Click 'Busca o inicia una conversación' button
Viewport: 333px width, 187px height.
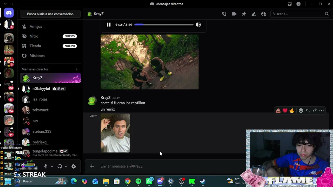coord(50,14)
